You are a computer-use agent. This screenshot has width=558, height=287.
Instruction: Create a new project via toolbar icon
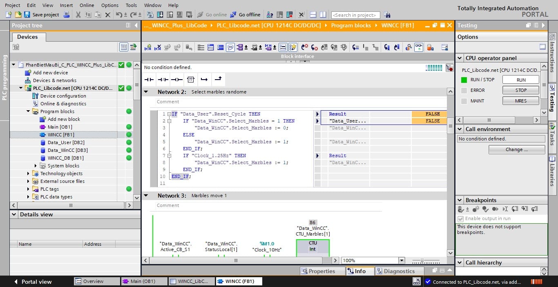pos(9,15)
